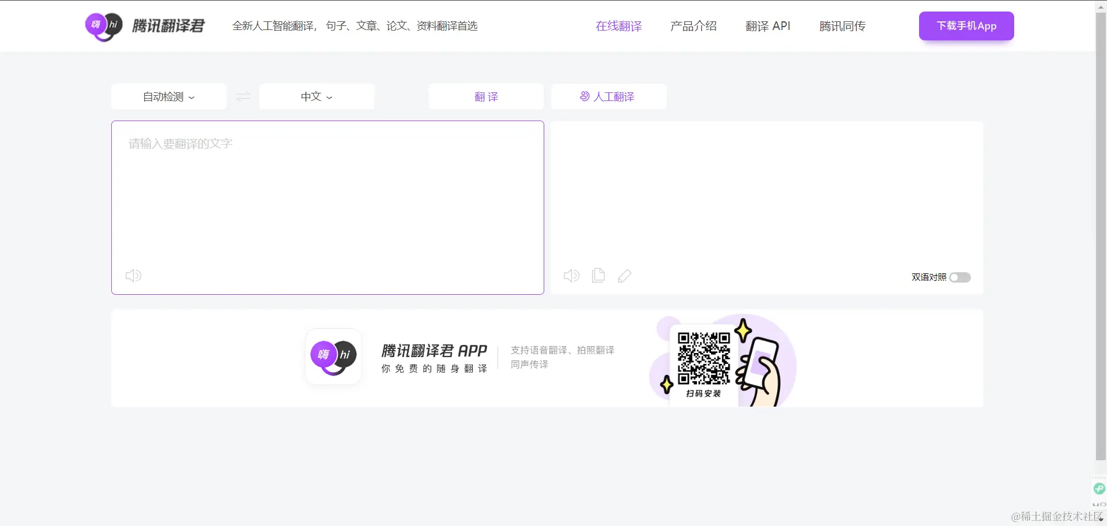Viewport: 1107px width, 526px height.
Task: Edit the translation with pencil icon
Action: coord(624,276)
